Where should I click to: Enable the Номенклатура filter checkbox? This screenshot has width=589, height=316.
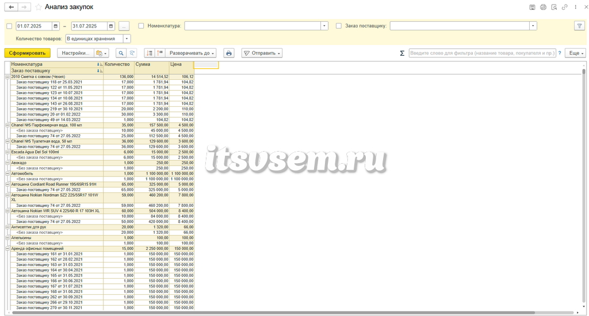[141, 26]
